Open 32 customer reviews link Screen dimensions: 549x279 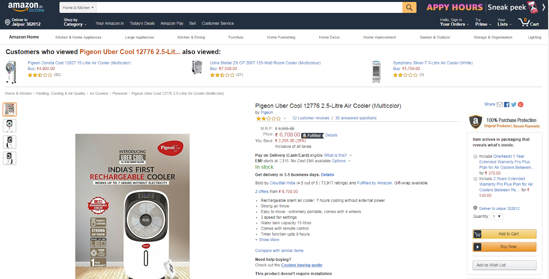[x=311, y=118]
